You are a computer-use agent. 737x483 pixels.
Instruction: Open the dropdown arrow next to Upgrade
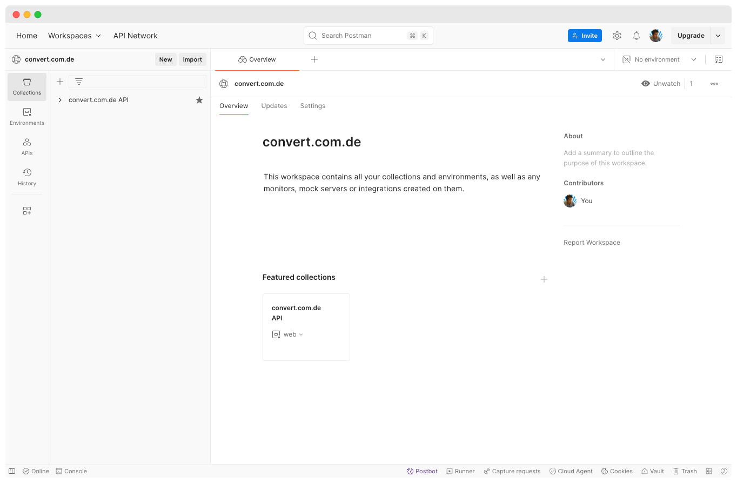click(718, 36)
